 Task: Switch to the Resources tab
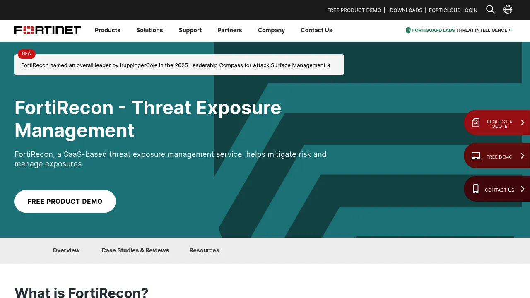click(204, 250)
